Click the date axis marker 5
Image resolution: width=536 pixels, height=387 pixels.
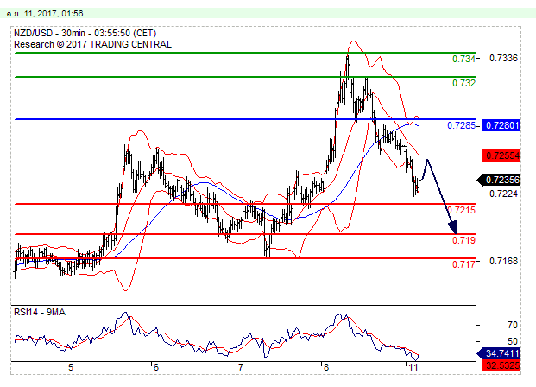click(71, 368)
